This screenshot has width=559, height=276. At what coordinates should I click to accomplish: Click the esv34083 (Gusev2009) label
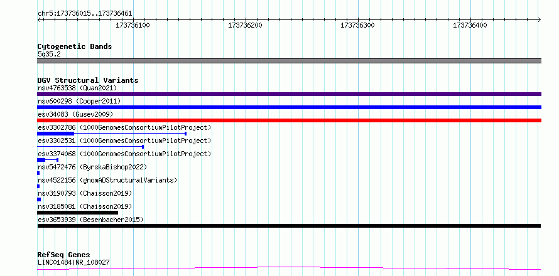(75, 114)
